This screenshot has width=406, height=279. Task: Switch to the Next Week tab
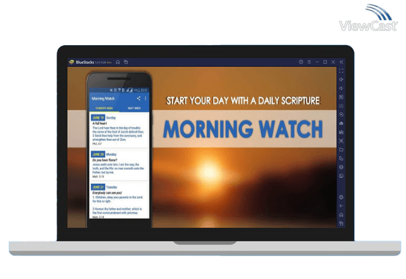coord(134,108)
